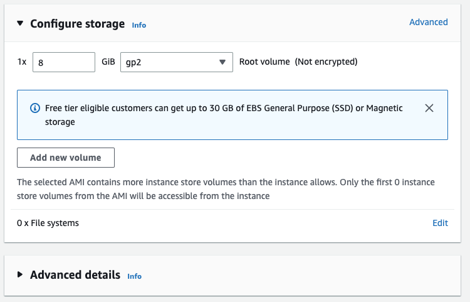Click the 0 x File systems row
Image resolution: width=470 pixels, height=302 pixels.
48,223
